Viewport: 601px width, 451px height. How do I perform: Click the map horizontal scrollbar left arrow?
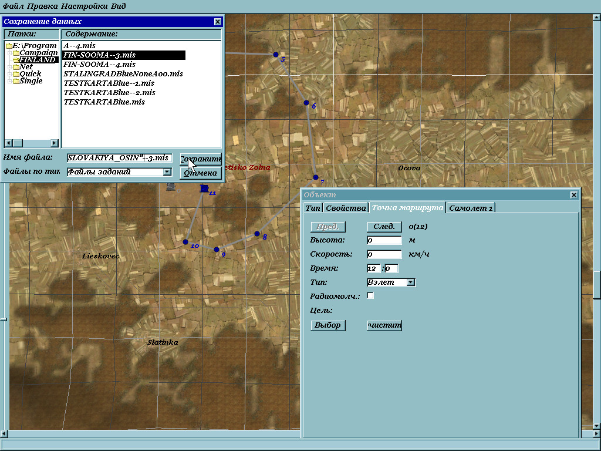4,434
